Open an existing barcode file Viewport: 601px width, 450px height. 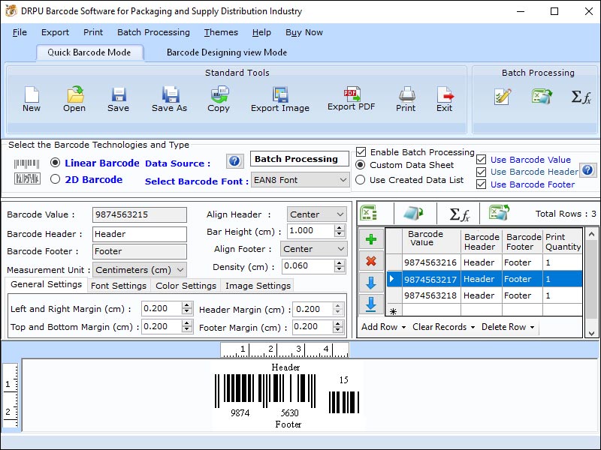pos(74,97)
